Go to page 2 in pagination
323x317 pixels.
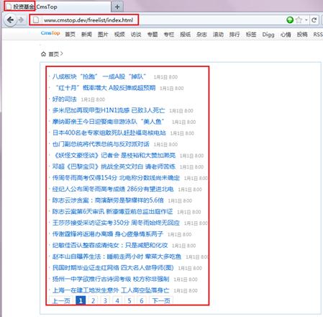[x=93, y=300]
